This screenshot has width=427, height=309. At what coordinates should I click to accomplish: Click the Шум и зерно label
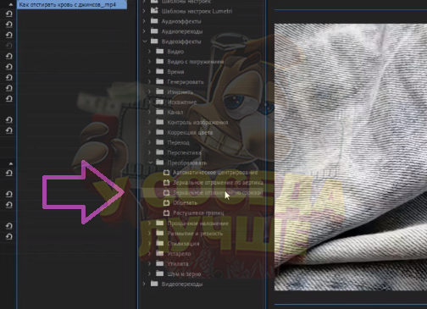(184, 274)
